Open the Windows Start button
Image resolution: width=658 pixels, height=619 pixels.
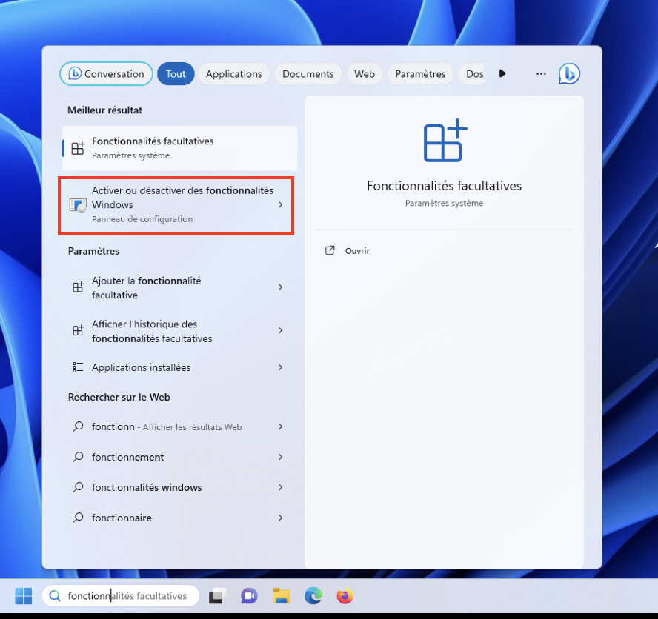point(23,596)
